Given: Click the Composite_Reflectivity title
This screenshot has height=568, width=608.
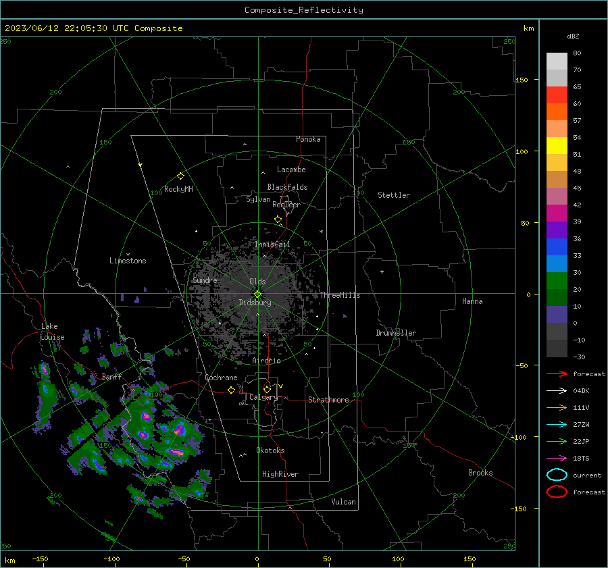Looking at the screenshot, I should tap(304, 10).
